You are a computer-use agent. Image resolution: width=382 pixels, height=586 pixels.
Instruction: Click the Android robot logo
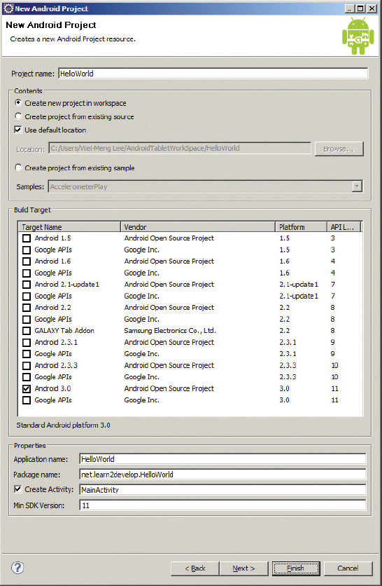(x=358, y=36)
